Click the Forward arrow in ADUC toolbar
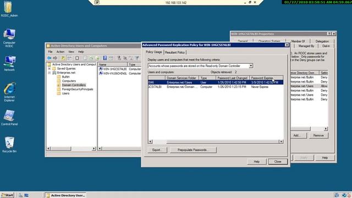This screenshot has height=198, width=352. tap(55, 58)
